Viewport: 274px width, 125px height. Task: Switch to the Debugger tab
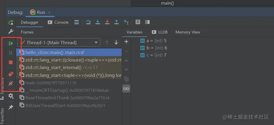(x=30, y=22)
